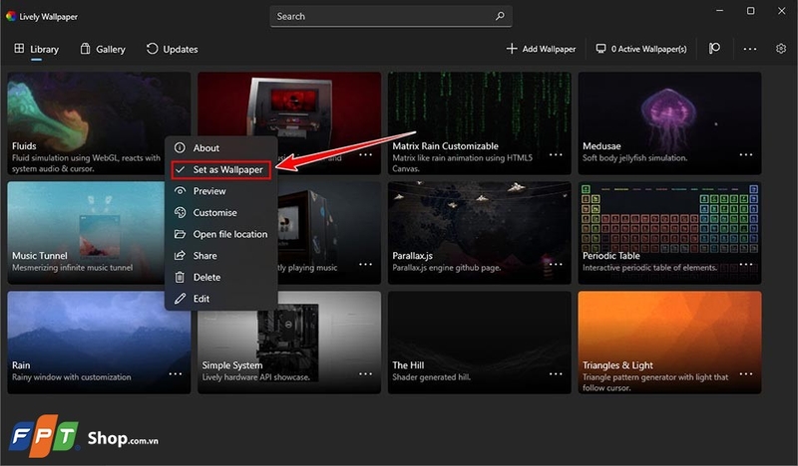Image resolution: width=798 pixels, height=466 pixels.
Task: Open ellipsis menu on The Hill tile
Action: coord(556,374)
